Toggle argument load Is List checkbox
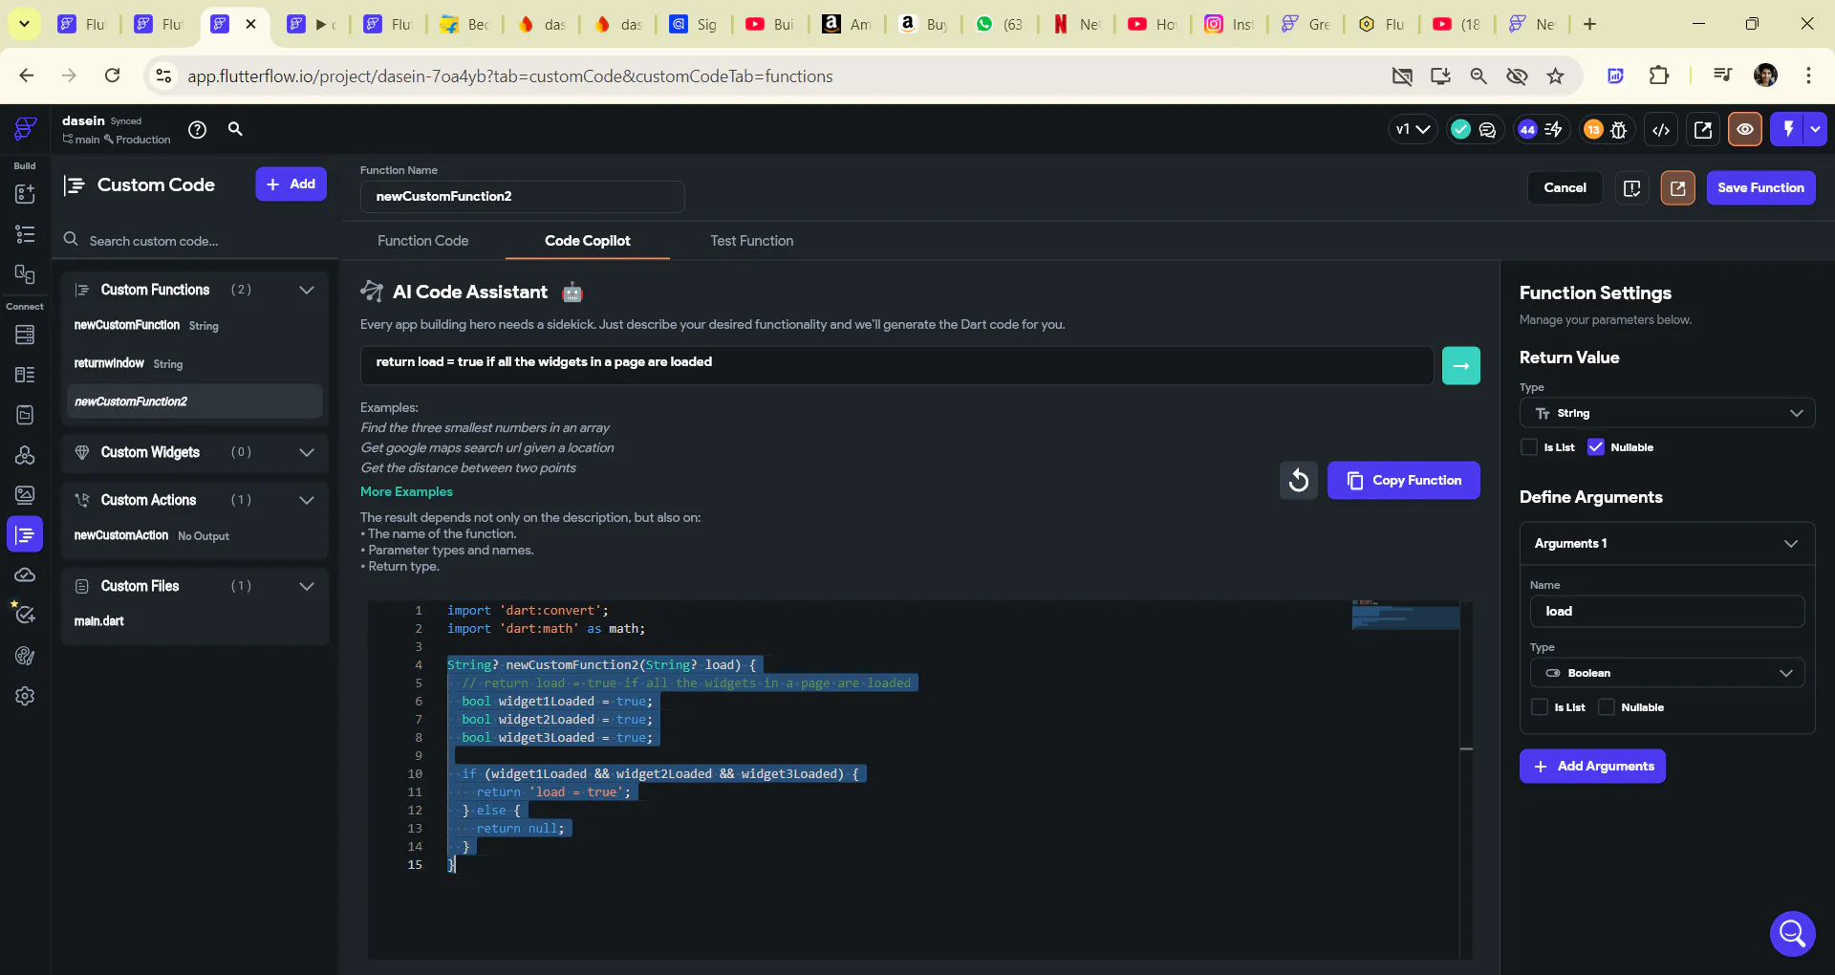 coord(1540,707)
